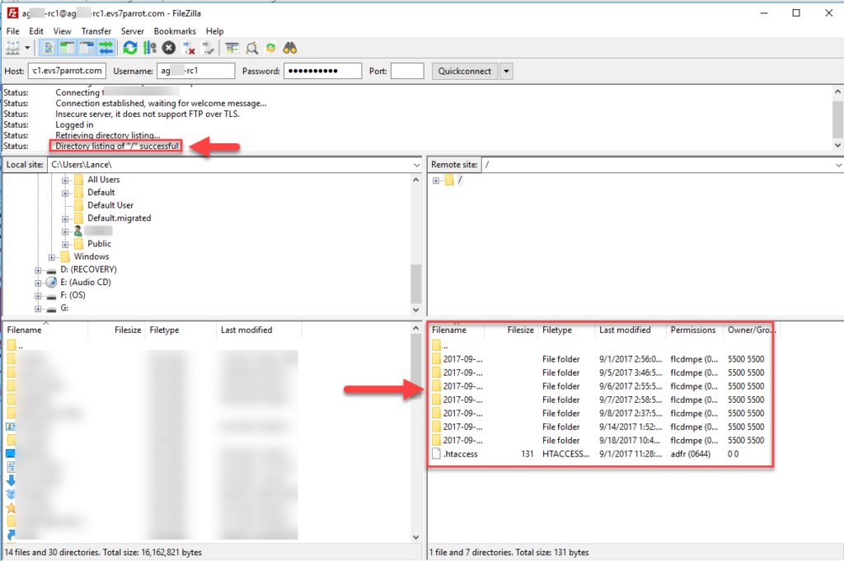Toggle synchronized browsing
844x561 pixels.
click(270, 49)
